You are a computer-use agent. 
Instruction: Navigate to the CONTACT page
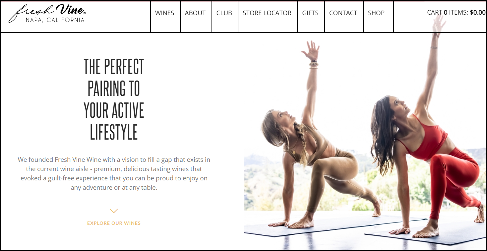(343, 13)
